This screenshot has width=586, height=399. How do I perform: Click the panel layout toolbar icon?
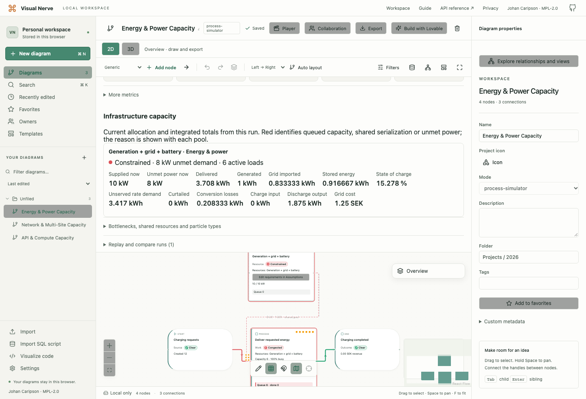[x=444, y=68]
